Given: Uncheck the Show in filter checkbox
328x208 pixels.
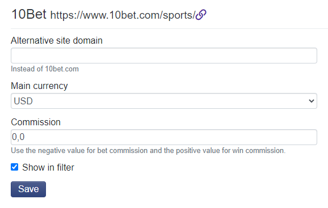Looking at the screenshot, I should (14, 167).
